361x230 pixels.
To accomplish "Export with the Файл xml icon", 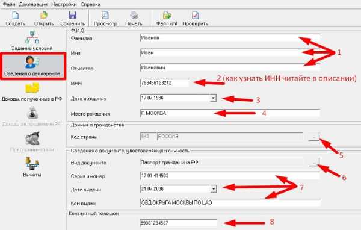I will click(x=167, y=16).
